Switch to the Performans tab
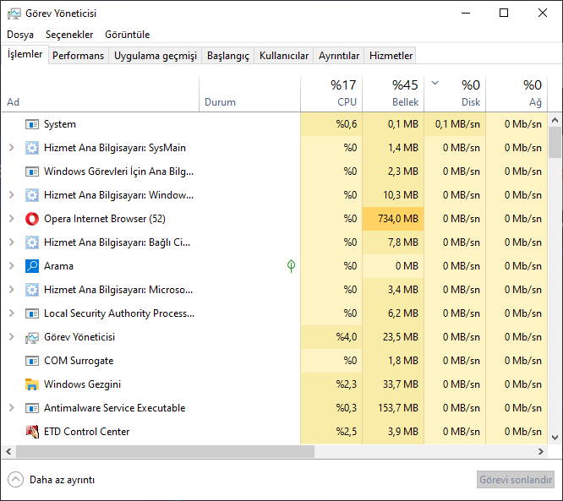 [x=79, y=56]
